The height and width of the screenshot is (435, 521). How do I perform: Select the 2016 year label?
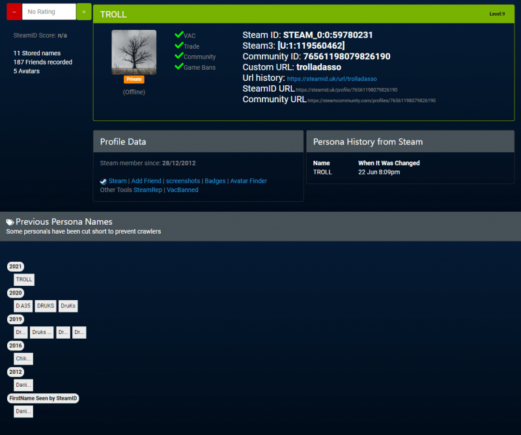pos(16,346)
